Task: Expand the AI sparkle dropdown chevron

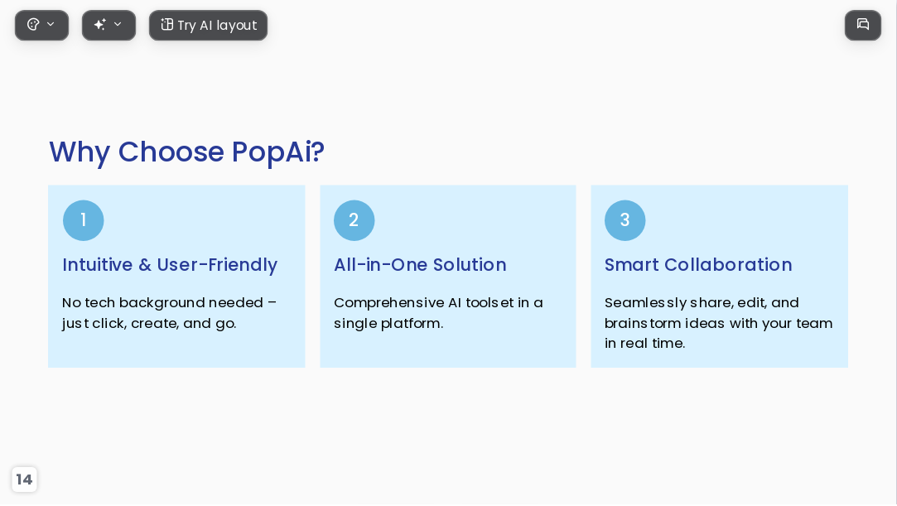Action: [x=118, y=24]
